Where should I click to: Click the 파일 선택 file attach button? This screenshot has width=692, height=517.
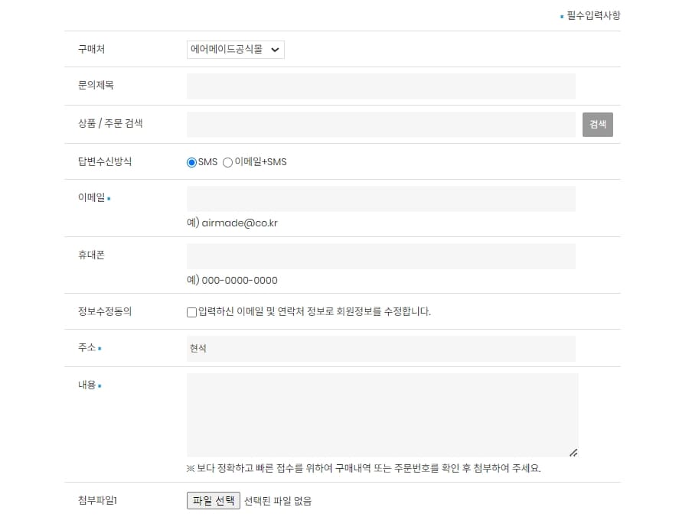(214, 500)
